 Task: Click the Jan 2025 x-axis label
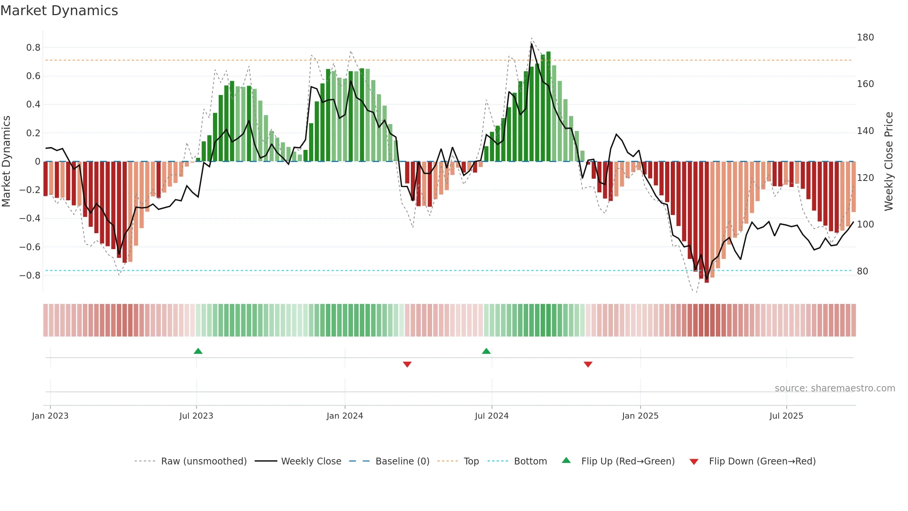(x=641, y=416)
